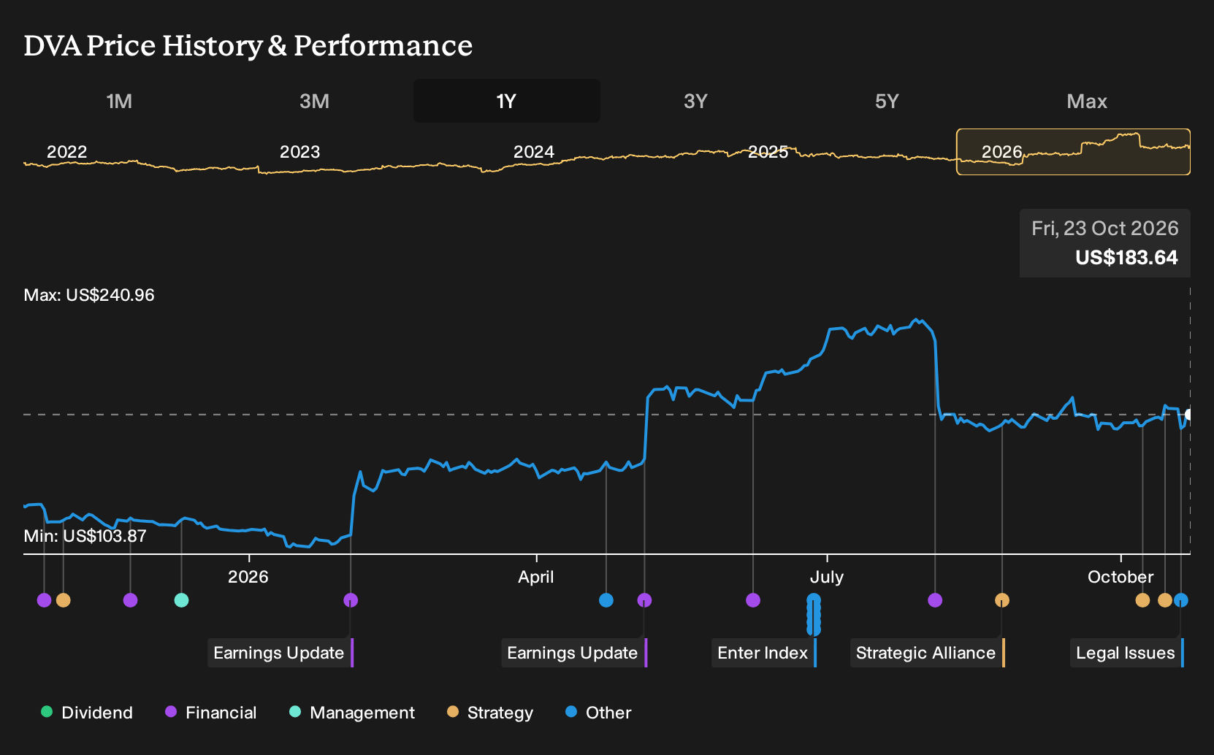Image resolution: width=1214 pixels, height=755 pixels.
Task: Select second orange Strategy marker after October
Action: [1165, 600]
